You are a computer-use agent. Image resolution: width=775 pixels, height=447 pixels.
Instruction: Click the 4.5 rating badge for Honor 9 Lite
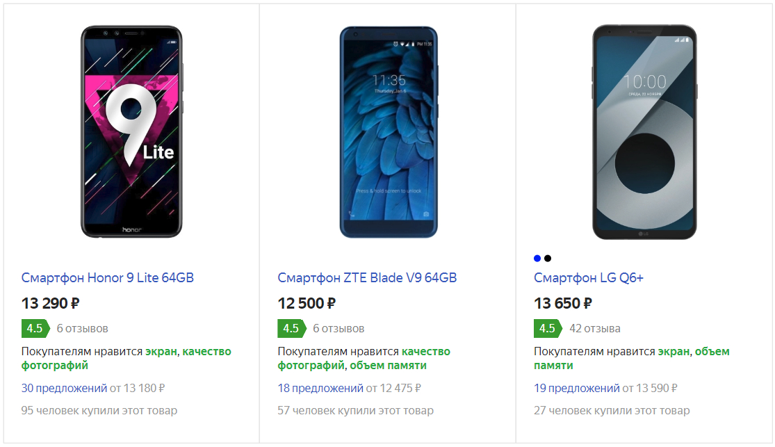(35, 328)
